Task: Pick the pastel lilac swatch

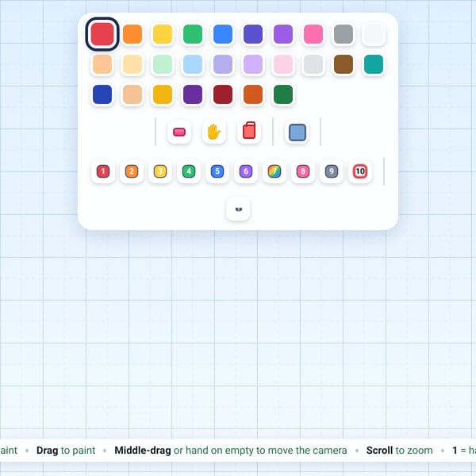Action: point(253,64)
